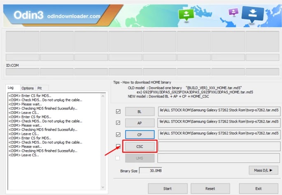
Task: Open the Options tab
Action: [x=28, y=88]
